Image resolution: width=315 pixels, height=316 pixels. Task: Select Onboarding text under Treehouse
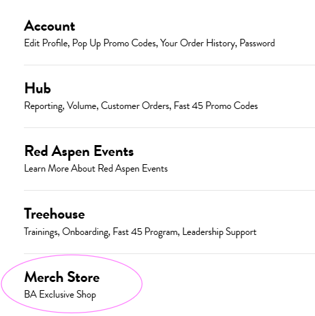86,232
